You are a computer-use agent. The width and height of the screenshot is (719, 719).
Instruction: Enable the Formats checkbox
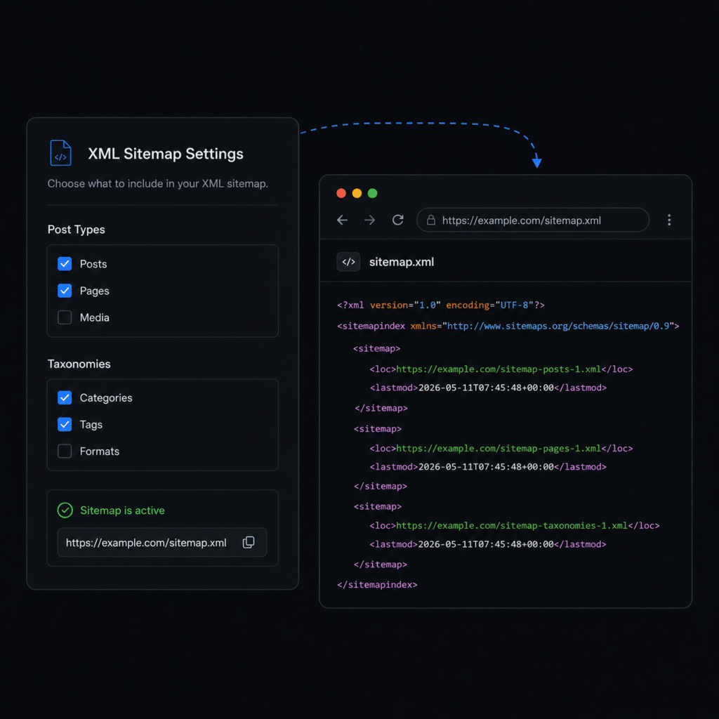(65, 451)
